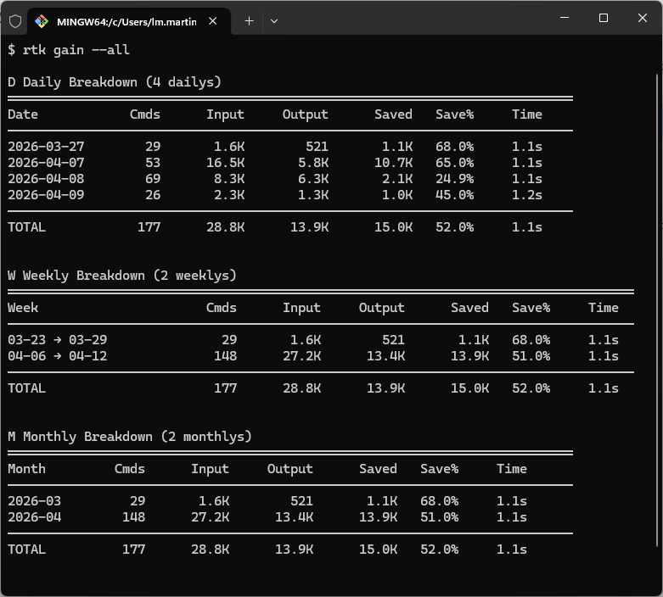Click the 'W Weekly Breakdown' heading
The width and height of the screenshot is (663, 597).
[x=121, y=276]
